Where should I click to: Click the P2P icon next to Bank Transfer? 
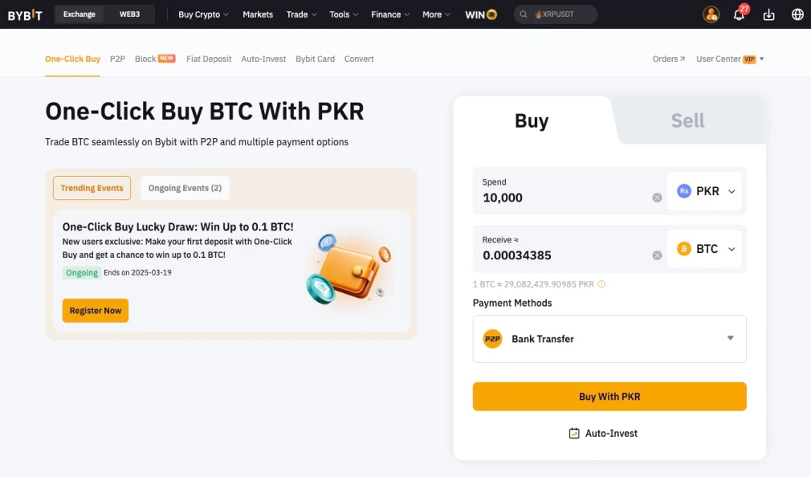tap(492, 338)
